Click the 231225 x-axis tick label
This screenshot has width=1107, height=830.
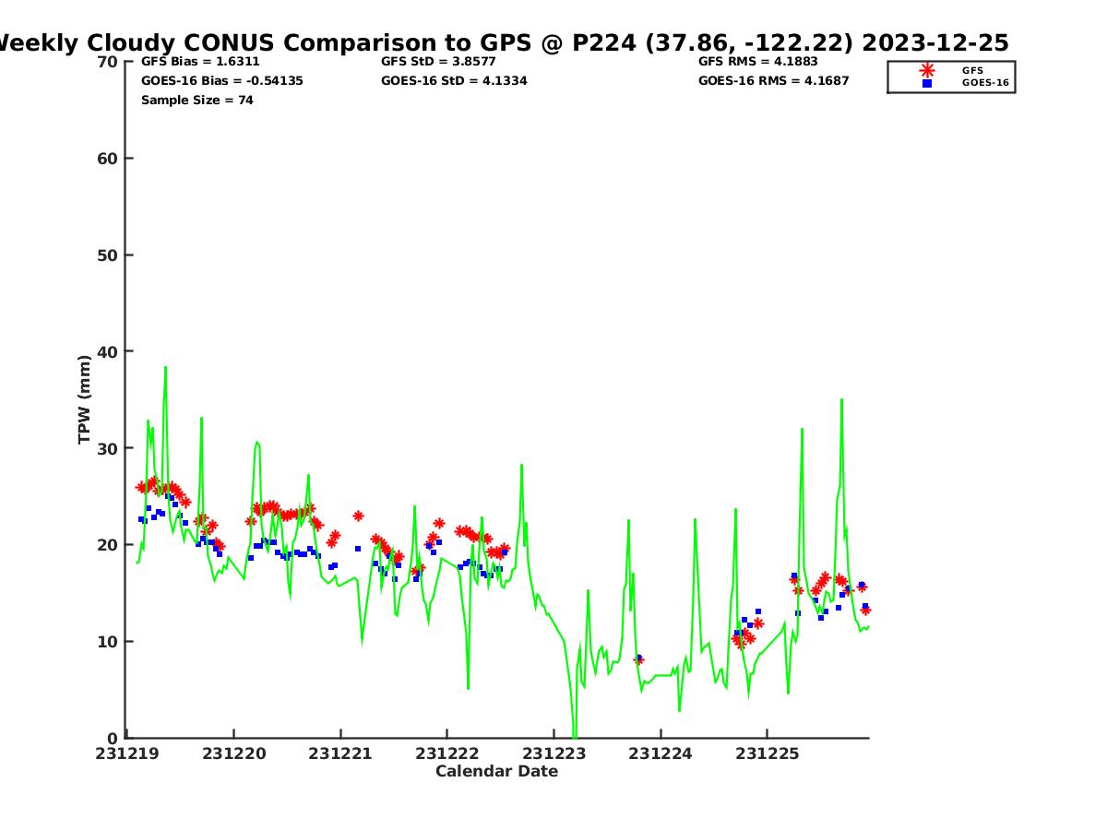point(767,753)
